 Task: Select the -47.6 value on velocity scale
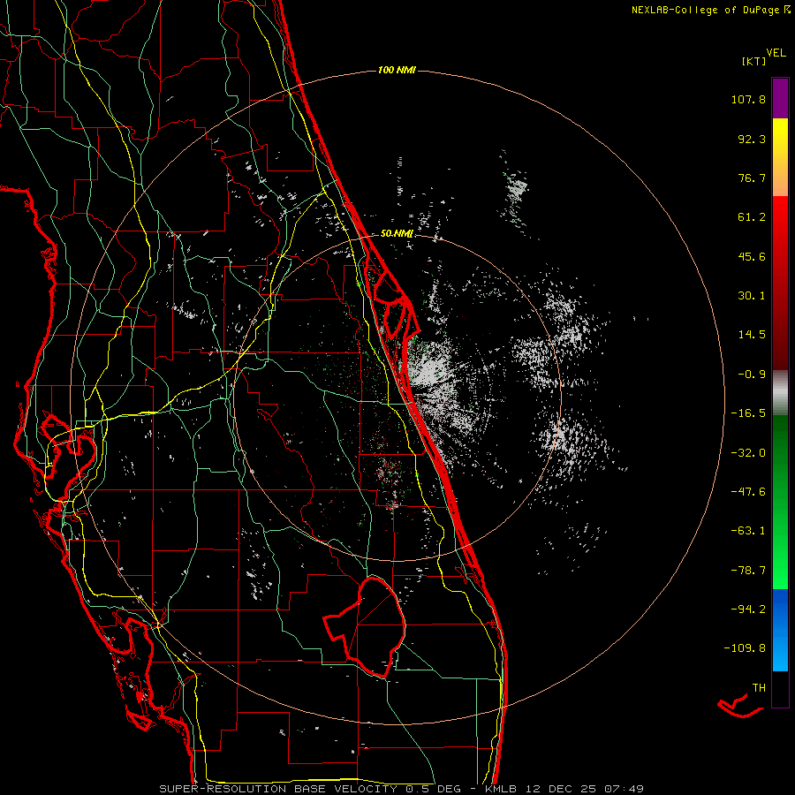click(748, 492)
